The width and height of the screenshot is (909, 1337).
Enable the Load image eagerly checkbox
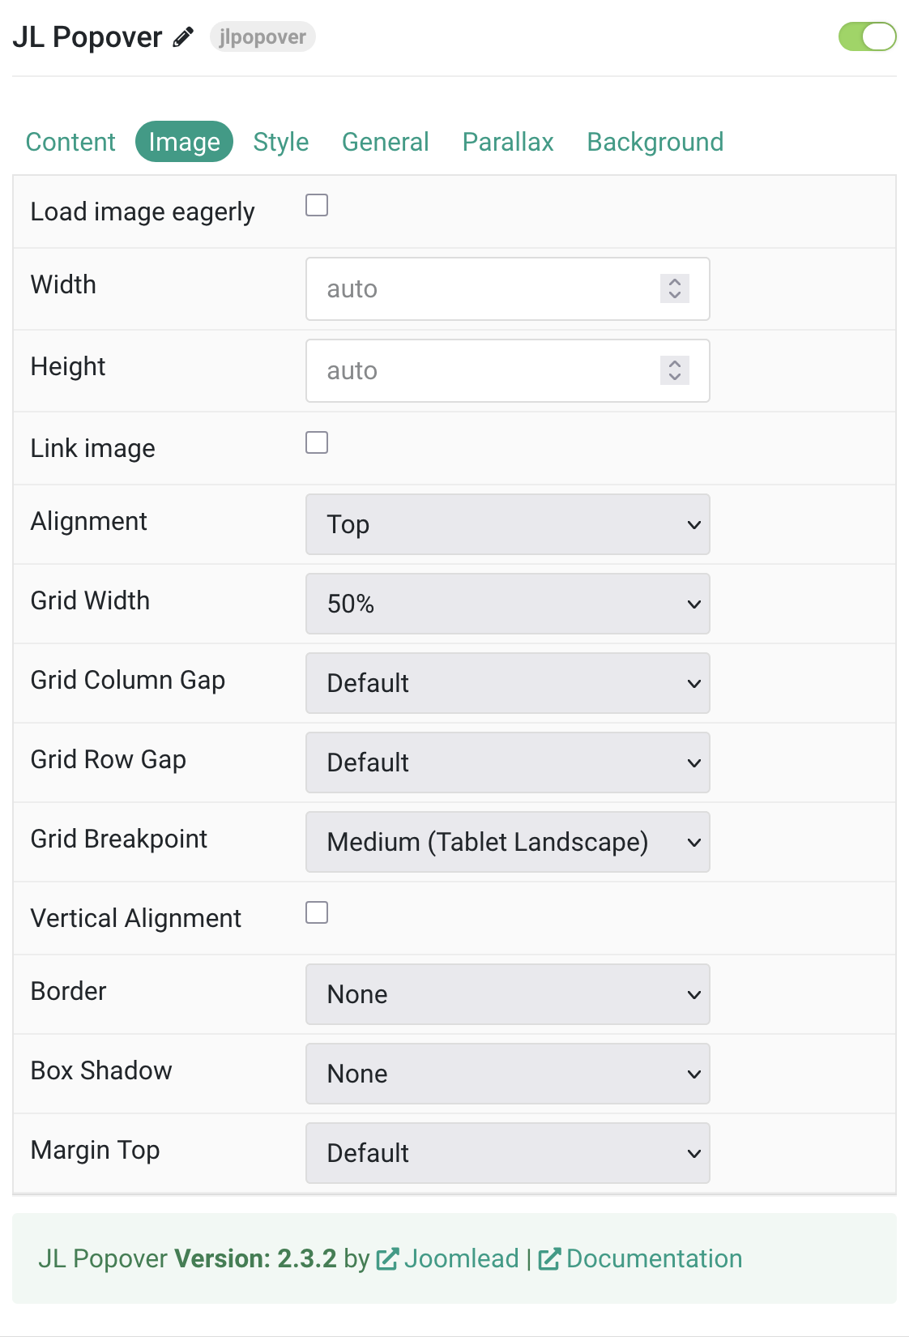[317, 205]
